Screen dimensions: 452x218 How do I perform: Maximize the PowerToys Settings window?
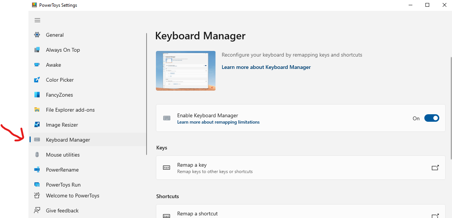pos(427,5)
